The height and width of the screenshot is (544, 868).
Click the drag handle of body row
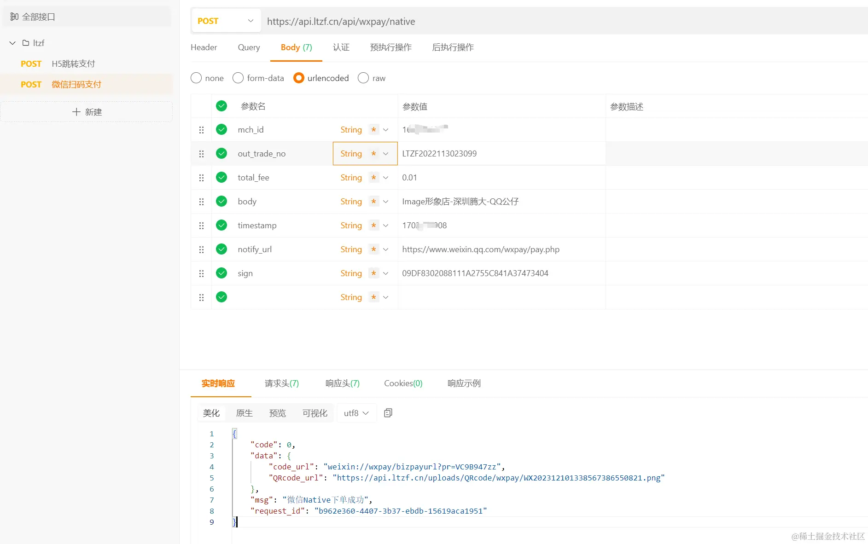(x=201, y=202)
